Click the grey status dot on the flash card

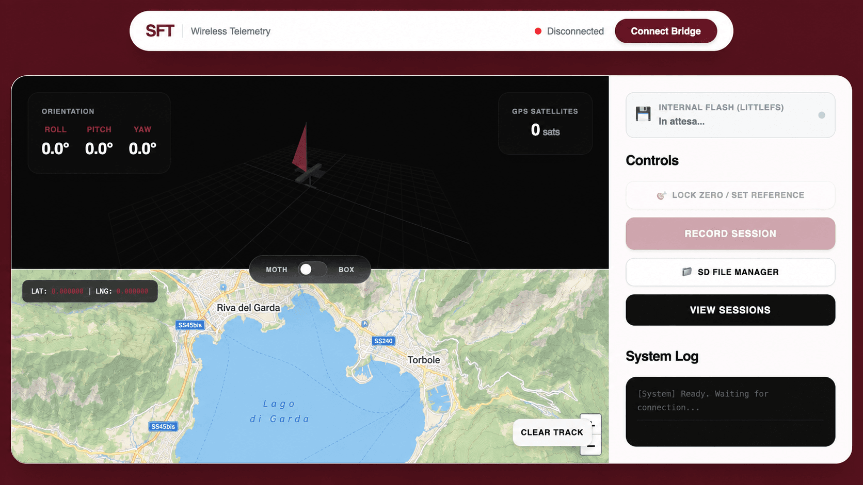tap(822, 115)
